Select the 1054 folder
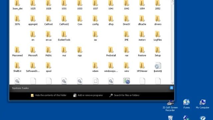This screenshot has width=213, height=120. 142,5
